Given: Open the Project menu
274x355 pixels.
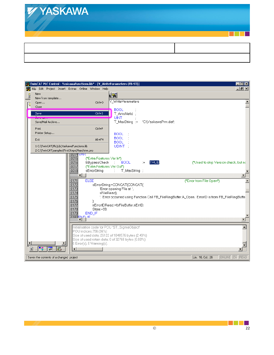Looking at the screenshot, I should pyautogui.click(x=51, y=89).
